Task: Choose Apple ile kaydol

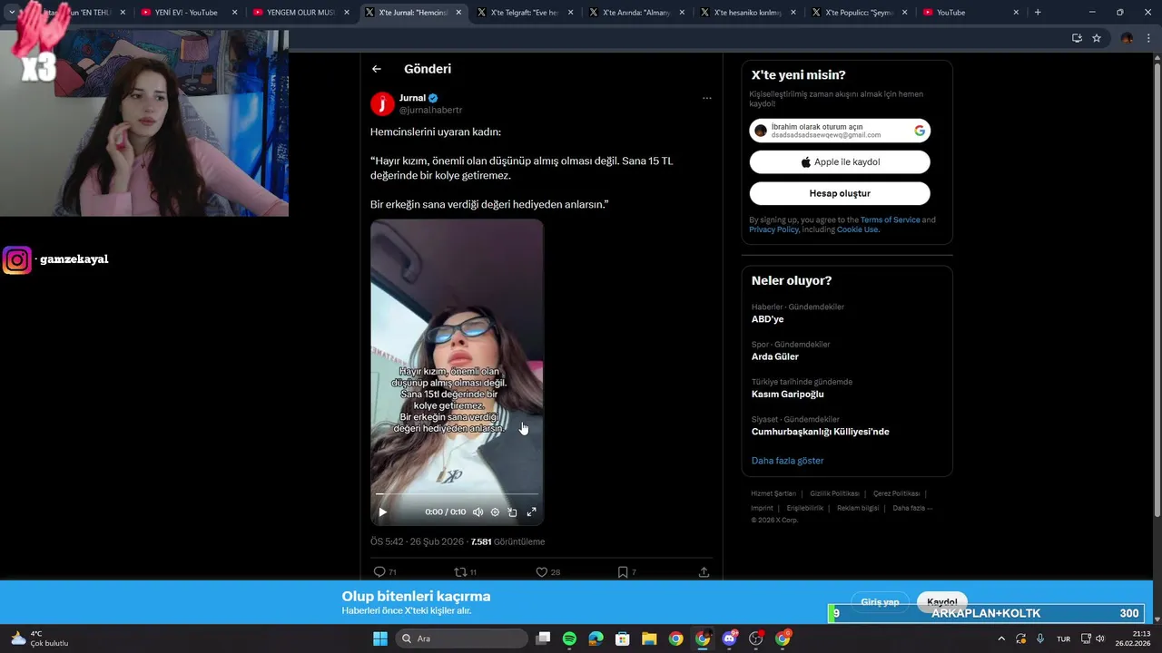Action: pyautogui.click(x=840, y=162)
